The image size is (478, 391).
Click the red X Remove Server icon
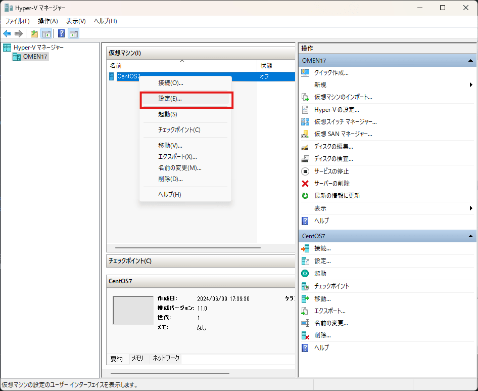[x=305, y=184]
